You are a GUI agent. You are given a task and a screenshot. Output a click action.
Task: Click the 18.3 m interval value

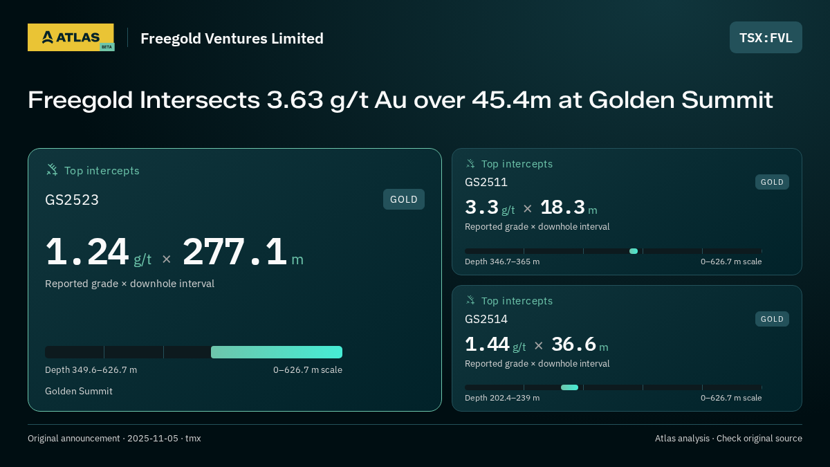(569, 208)
